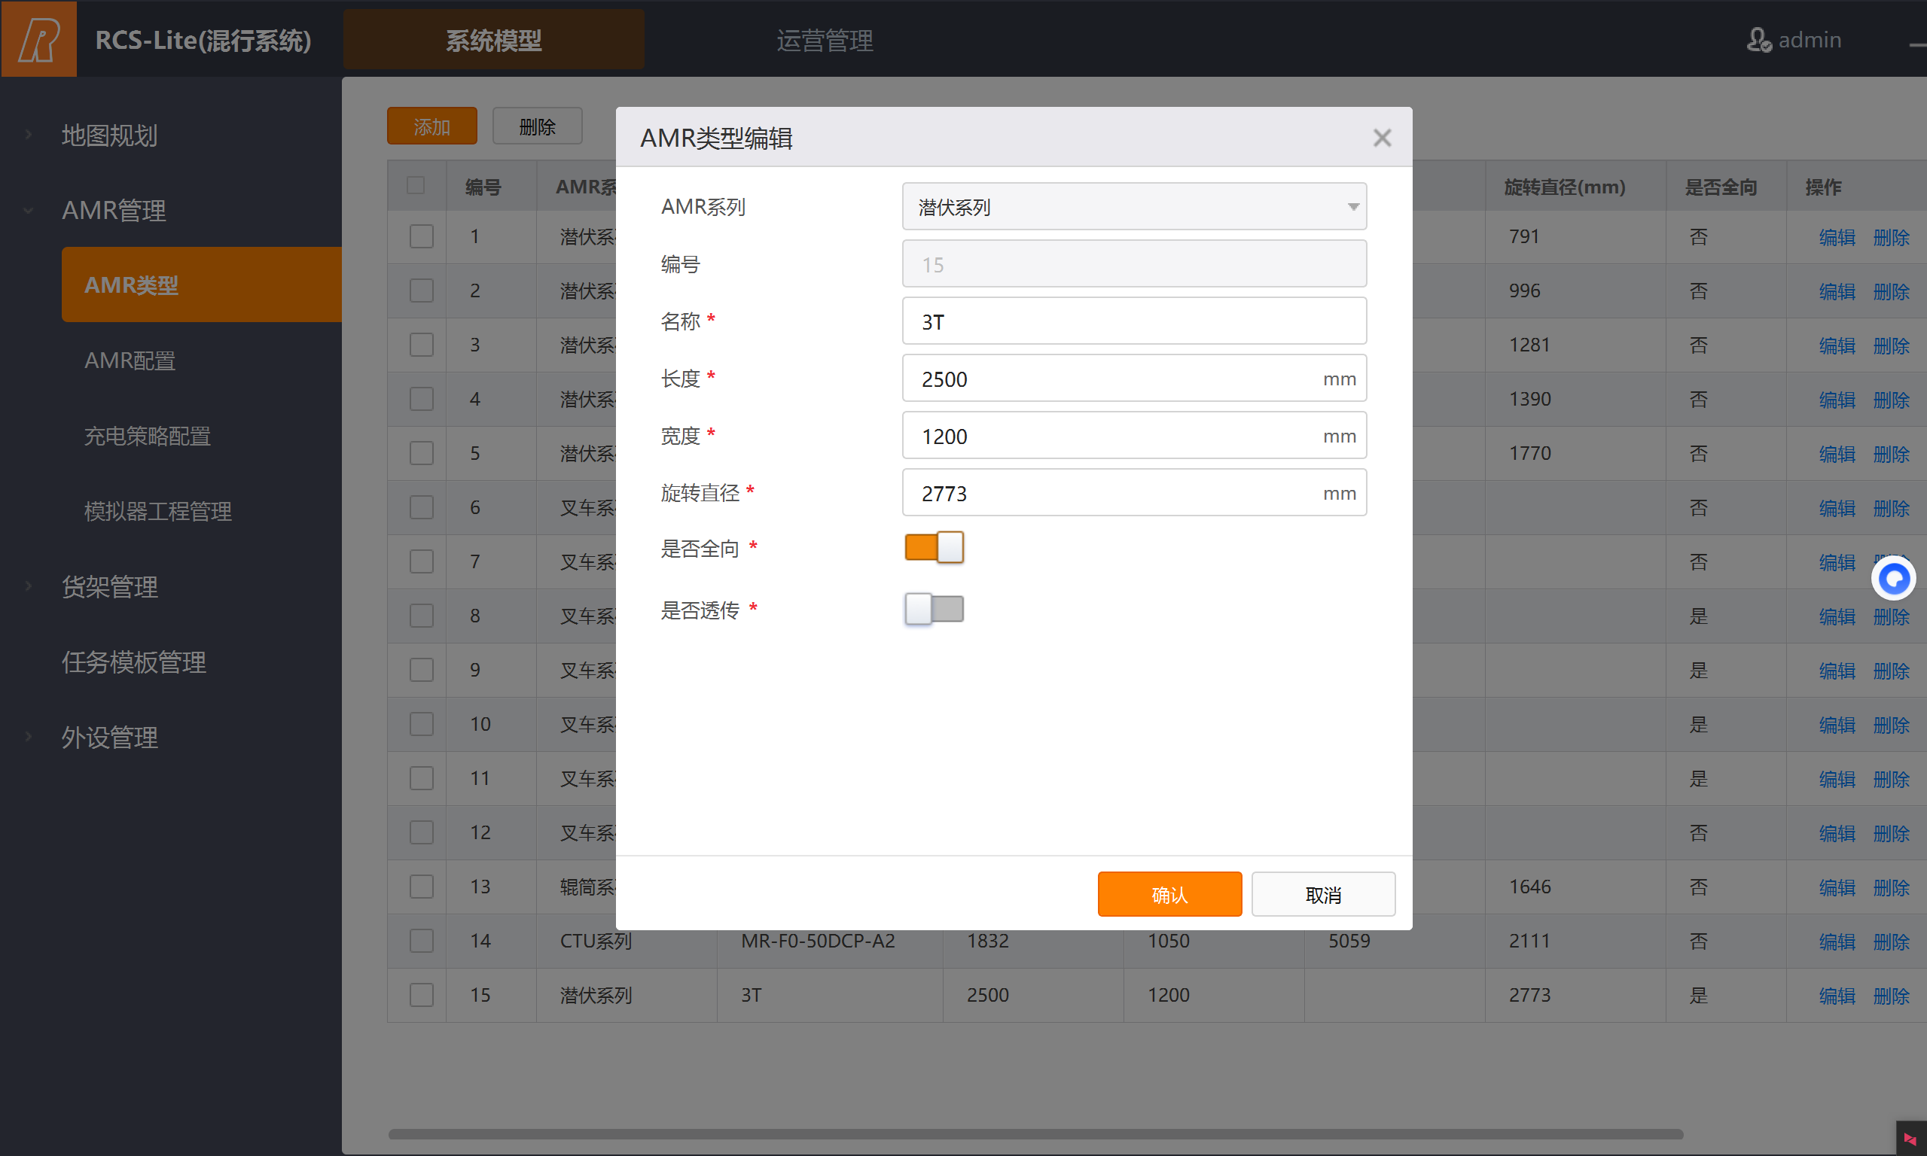Image resolution: width=1927 pixels, height=1156 pixels.
Task: Click 编辑 link for row 6
Action: (x=1837, y=508)
